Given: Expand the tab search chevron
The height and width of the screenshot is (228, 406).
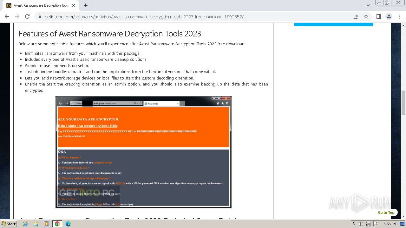Looking at the screenshot, I should coord(368,5).
